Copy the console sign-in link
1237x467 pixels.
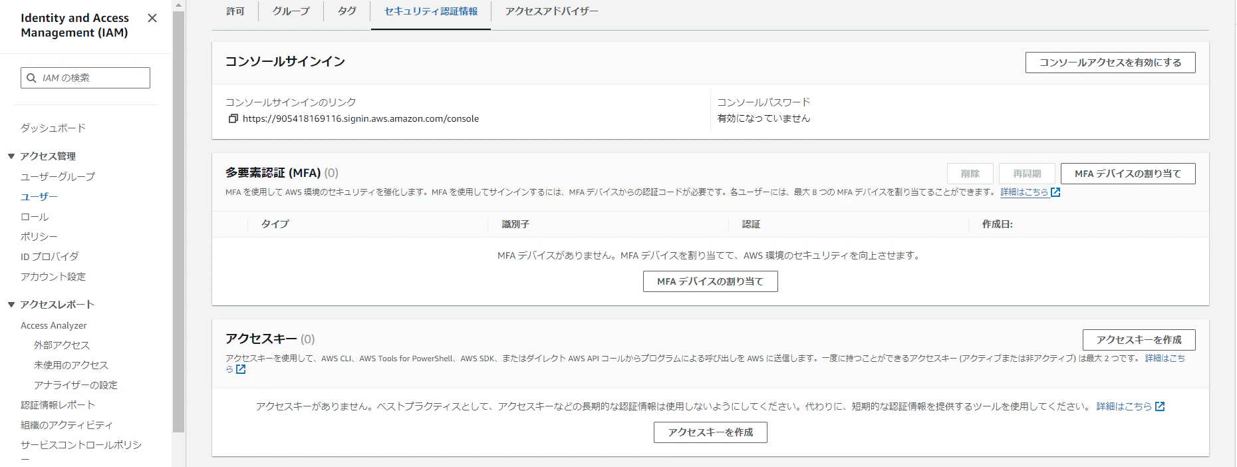[233, 118]
